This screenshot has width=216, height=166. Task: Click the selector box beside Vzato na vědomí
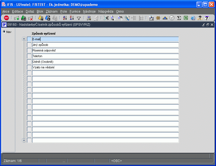[29, 67]
